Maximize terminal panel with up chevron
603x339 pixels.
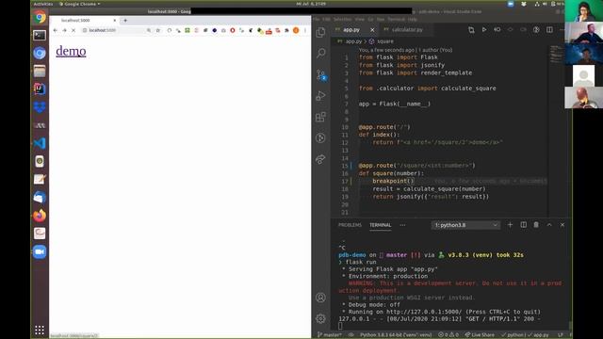click(549, 225)
